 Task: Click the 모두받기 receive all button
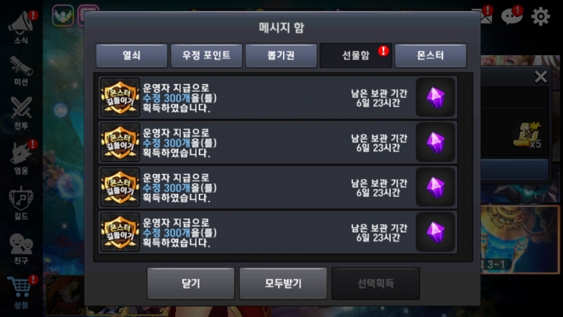pyautogui.click(x=284, y=283)
